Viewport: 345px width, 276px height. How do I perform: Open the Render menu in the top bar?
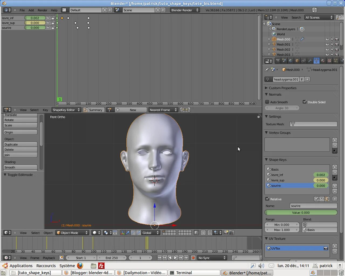pos(42,10)
